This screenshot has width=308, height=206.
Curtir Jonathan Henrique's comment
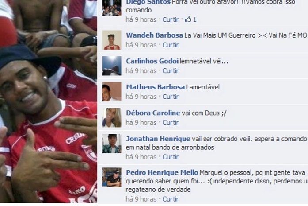(170, 157)
